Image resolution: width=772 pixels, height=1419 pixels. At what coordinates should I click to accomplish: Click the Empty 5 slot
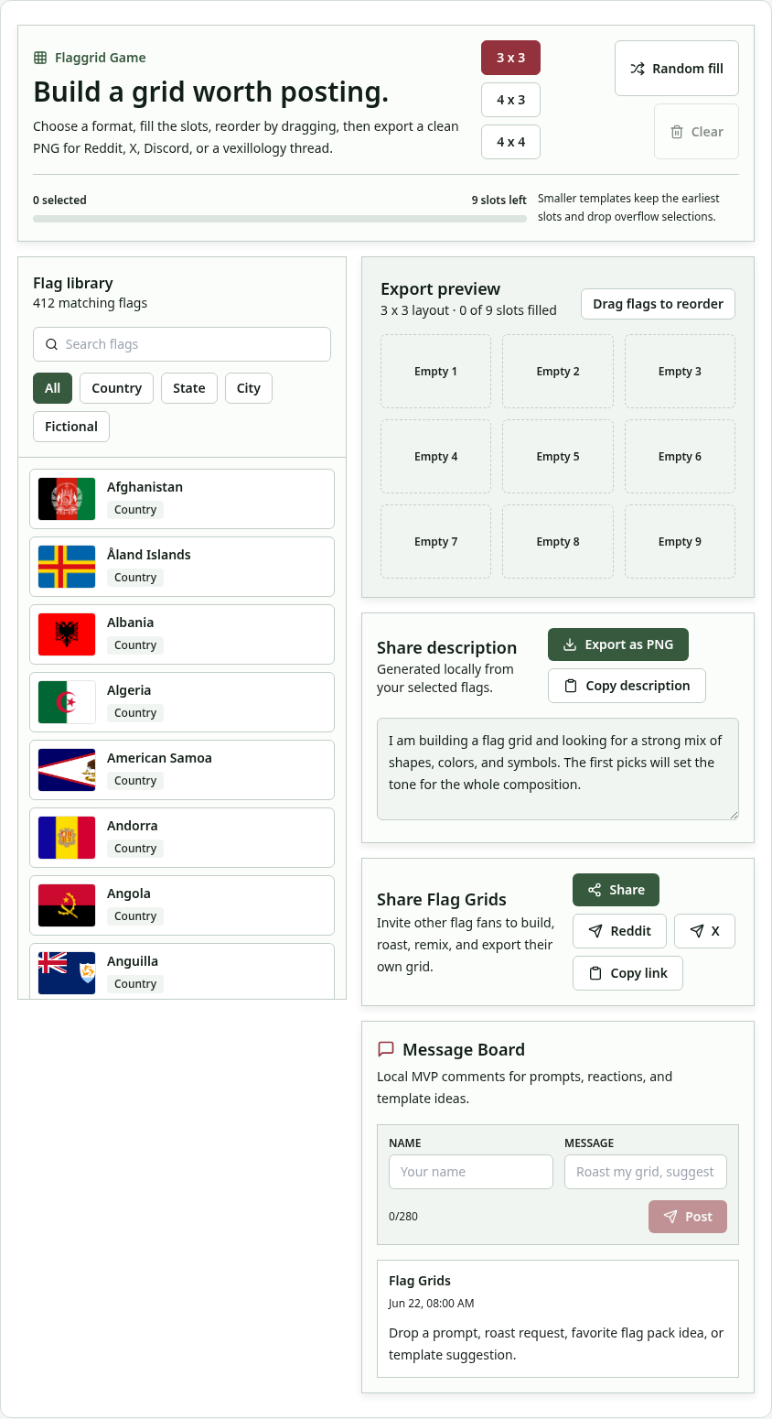click(558, 456)
